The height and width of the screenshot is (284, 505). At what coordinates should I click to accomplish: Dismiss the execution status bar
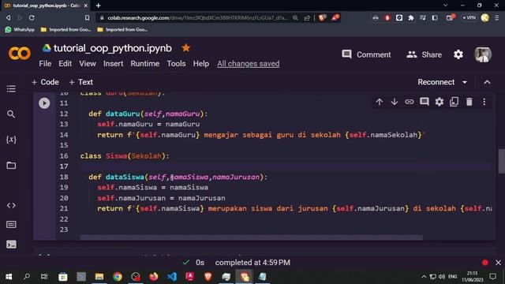pyautogui.click(x=498, y=263)
